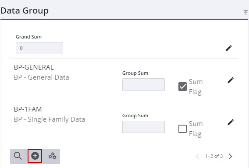Image resolution: width=249 pixels, height=168 pixels.
Task: Check Sum Flag for BP-1FAM
Action: pos(182,129)
